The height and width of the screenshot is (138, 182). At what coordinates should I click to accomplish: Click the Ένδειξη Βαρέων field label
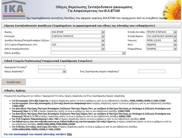[x=135, y=36]
